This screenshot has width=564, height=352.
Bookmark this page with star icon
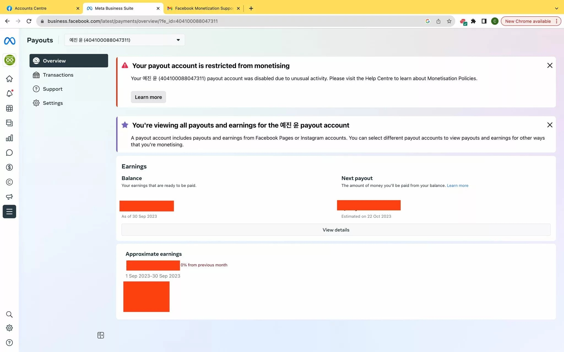[449, 21]
